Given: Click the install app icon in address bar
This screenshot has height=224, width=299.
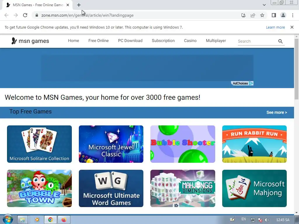Looking at the screenshot, I should [x=243, y=15].
